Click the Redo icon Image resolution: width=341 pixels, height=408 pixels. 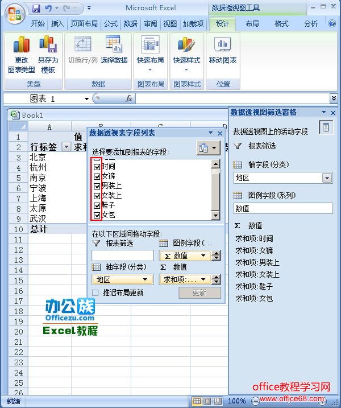point(66,9)
